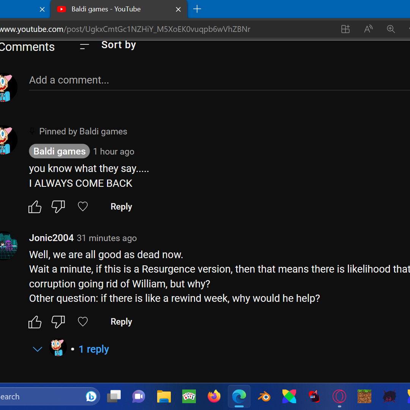
Task: Click the sort lines icon
Action: pyautogui.click(x=84, y=47)
